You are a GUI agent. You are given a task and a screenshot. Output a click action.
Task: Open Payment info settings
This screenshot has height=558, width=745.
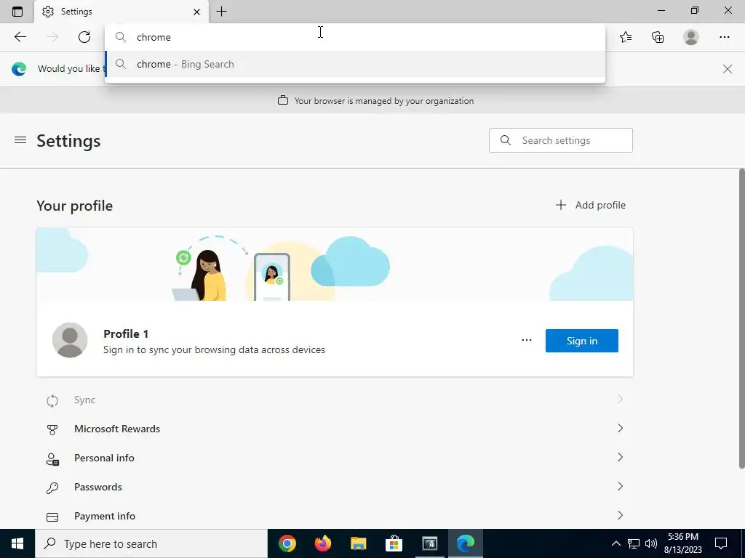pos(335,516)
